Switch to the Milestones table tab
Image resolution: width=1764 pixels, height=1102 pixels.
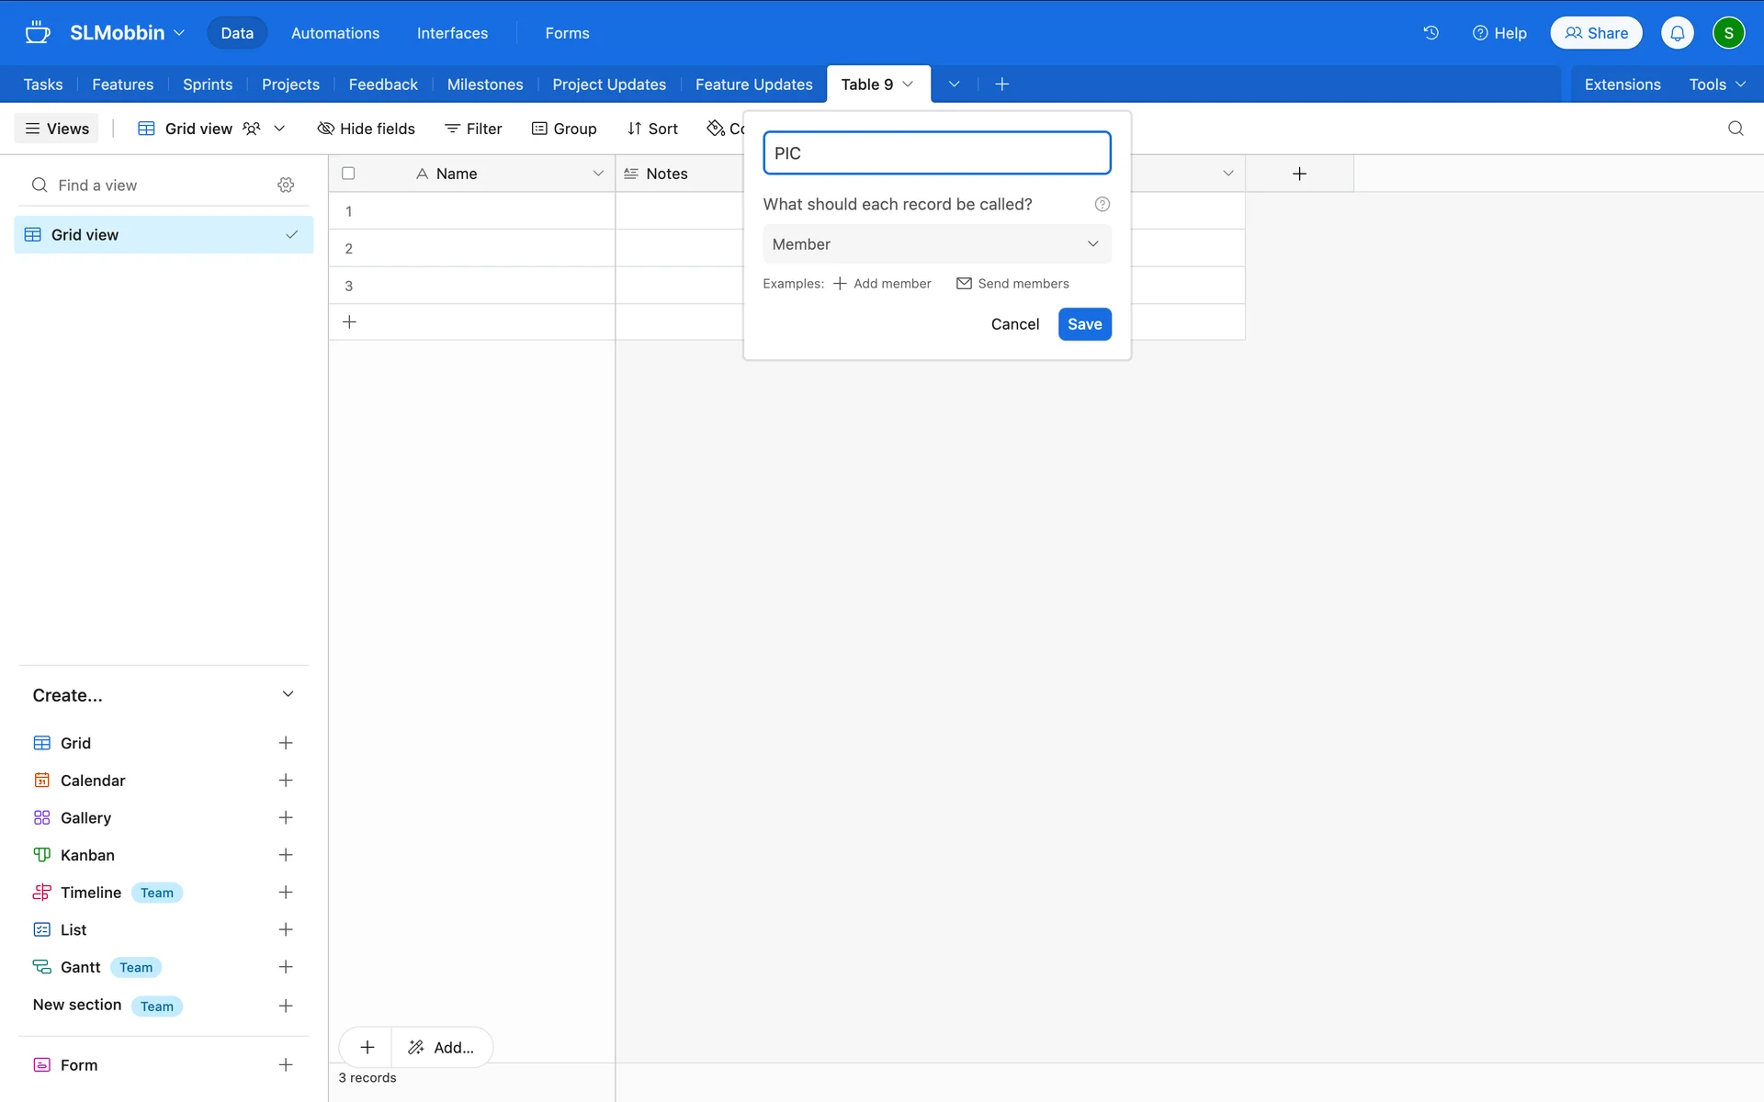[484, 84]
